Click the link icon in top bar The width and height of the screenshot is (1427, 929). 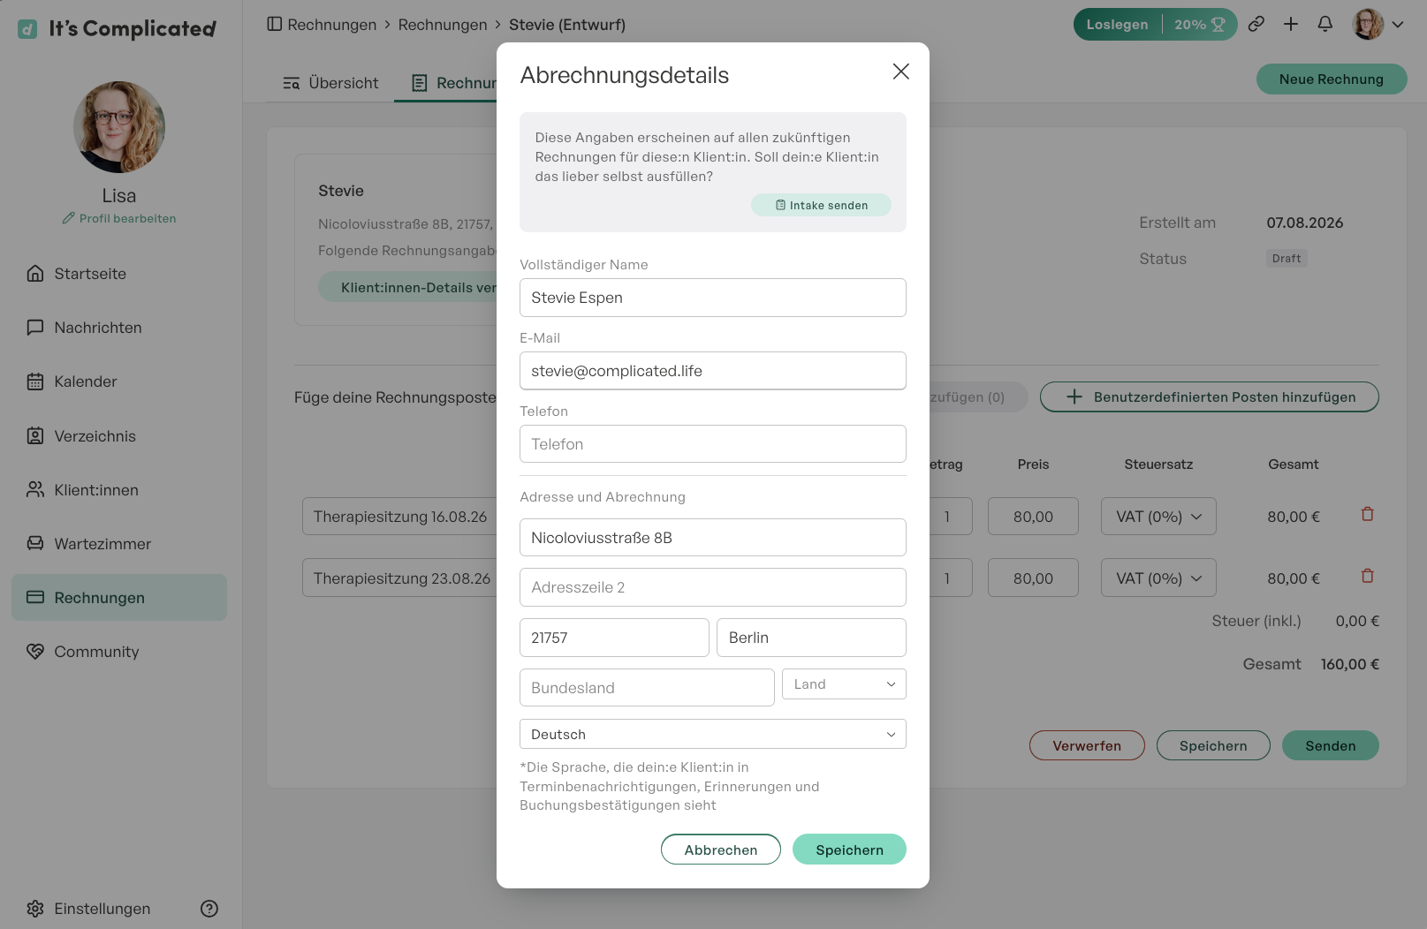point(1256,25)
